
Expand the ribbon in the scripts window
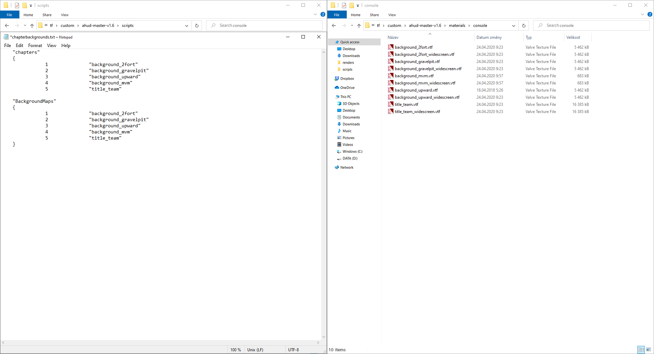point(315,15)
